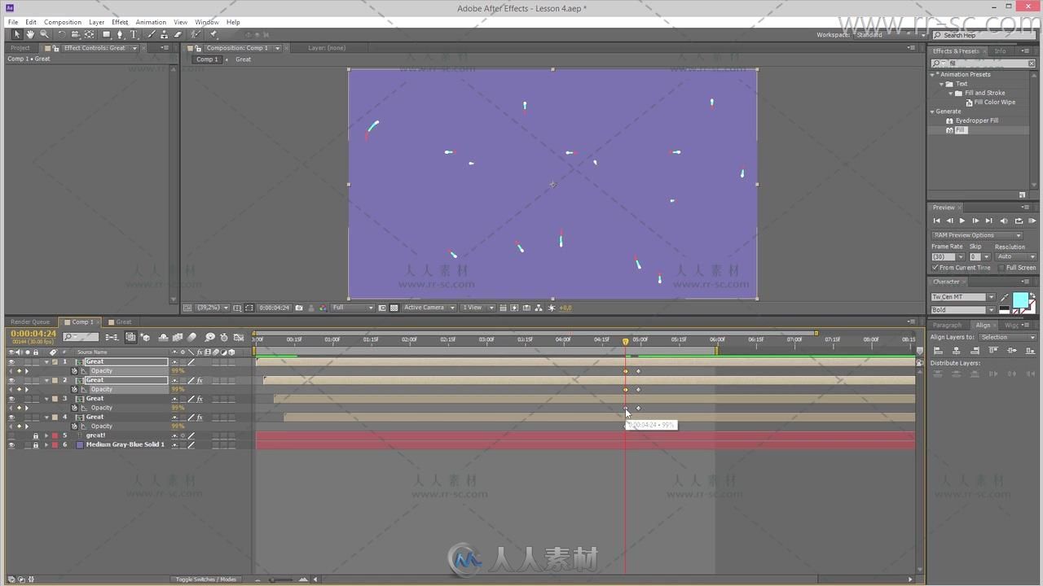The height and width of the screenshot is (586, 1043).
Task: Toggle keyframe diamond for layer 2 Opacity
Action: click(19, 389)
